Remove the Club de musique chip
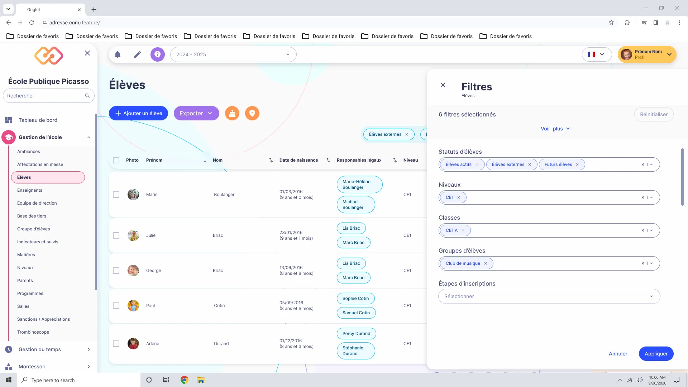This screenshot has width=688, height=387. click(x=486, y=263)
